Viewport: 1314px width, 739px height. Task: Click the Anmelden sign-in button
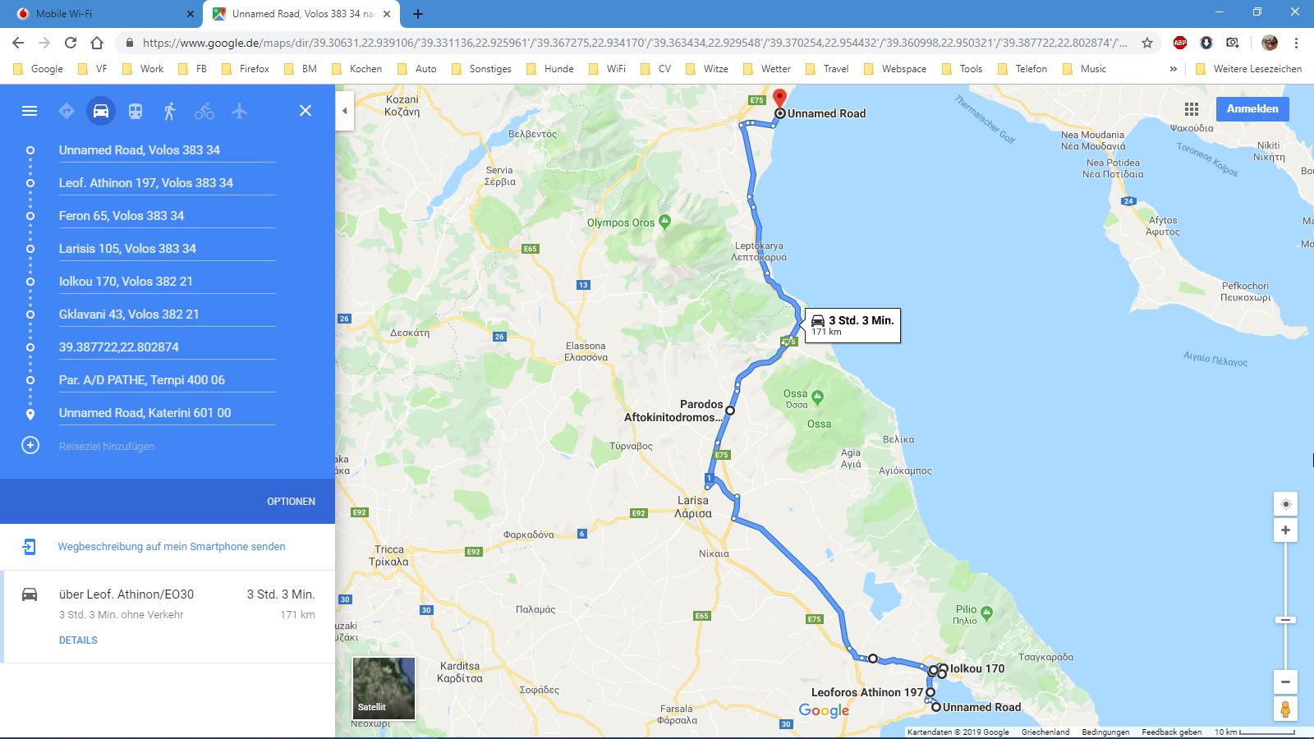[1252, 109]
